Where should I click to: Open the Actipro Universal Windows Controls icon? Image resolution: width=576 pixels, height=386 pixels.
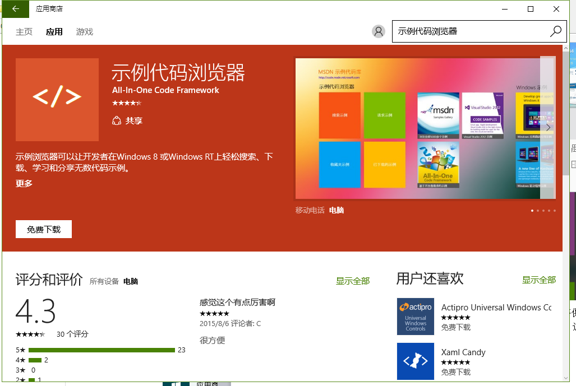pyautogui.click(x=416, y=317)
